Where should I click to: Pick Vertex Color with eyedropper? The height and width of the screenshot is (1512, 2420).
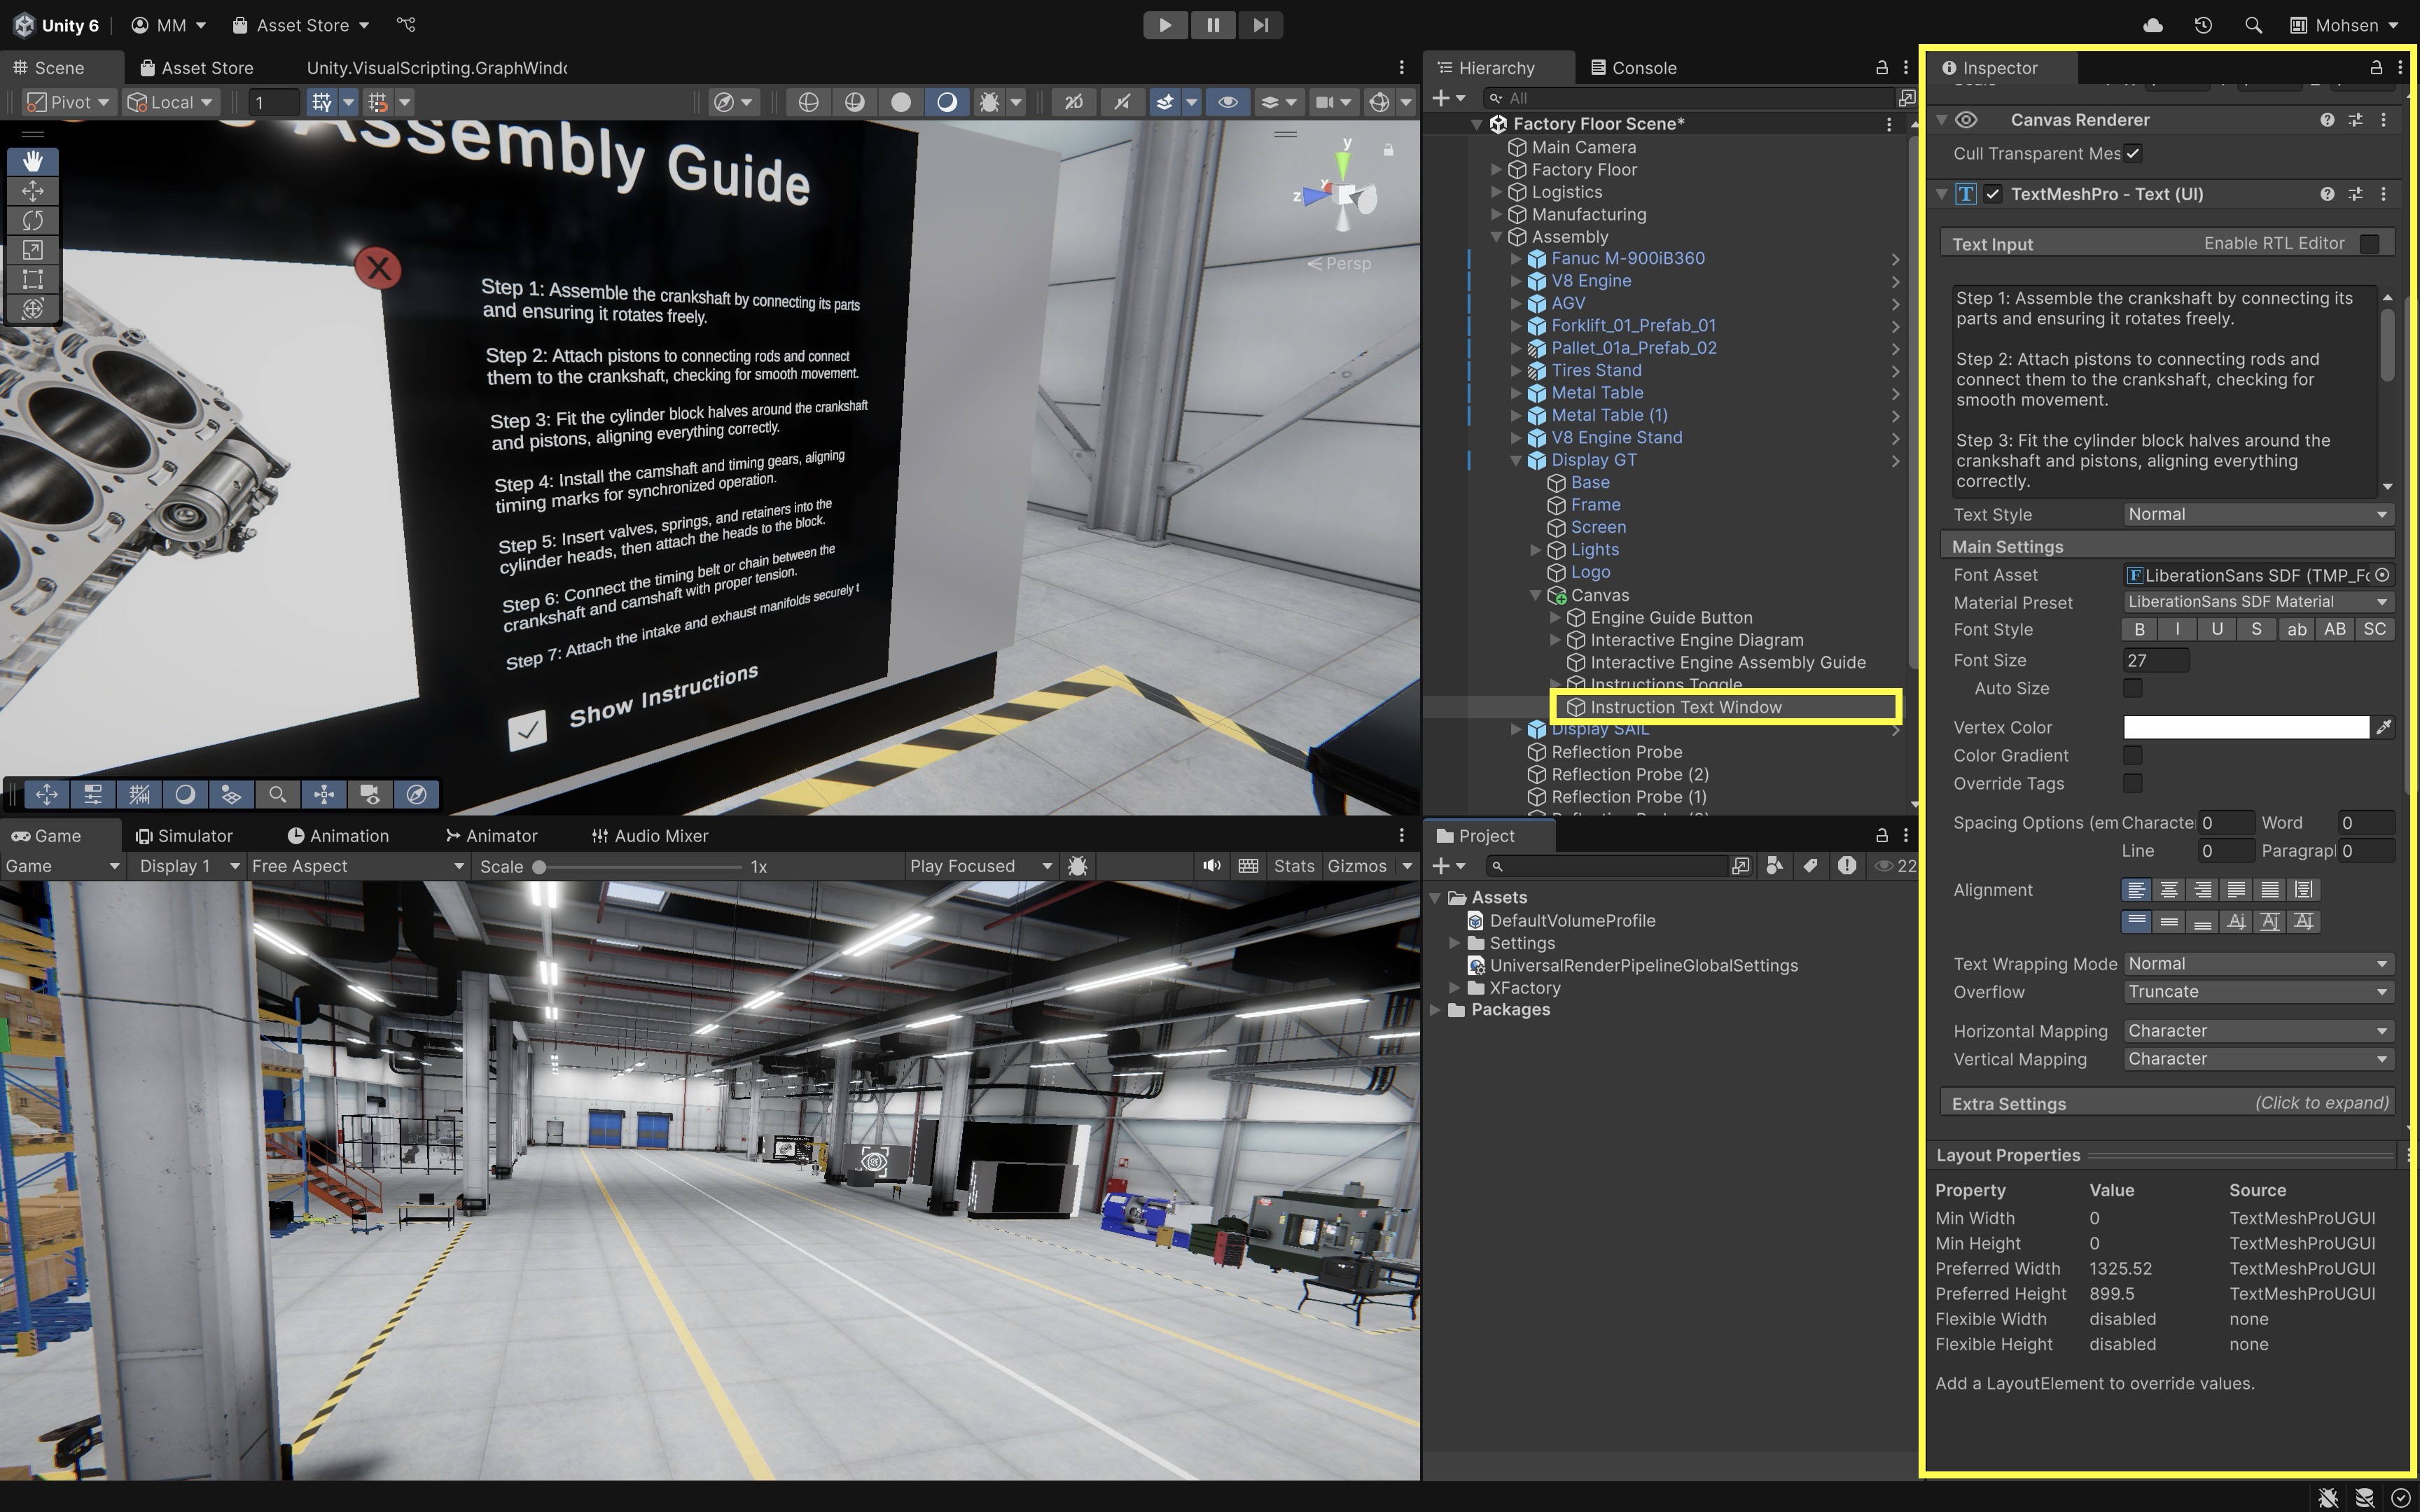point(2384,727)
